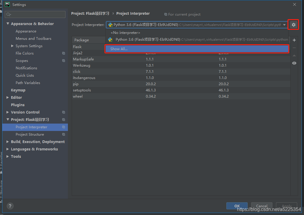Click the copy icon beside File Colors
This screenshot has height=215, width=304.
pyautogui.click(x=63, y=53)
